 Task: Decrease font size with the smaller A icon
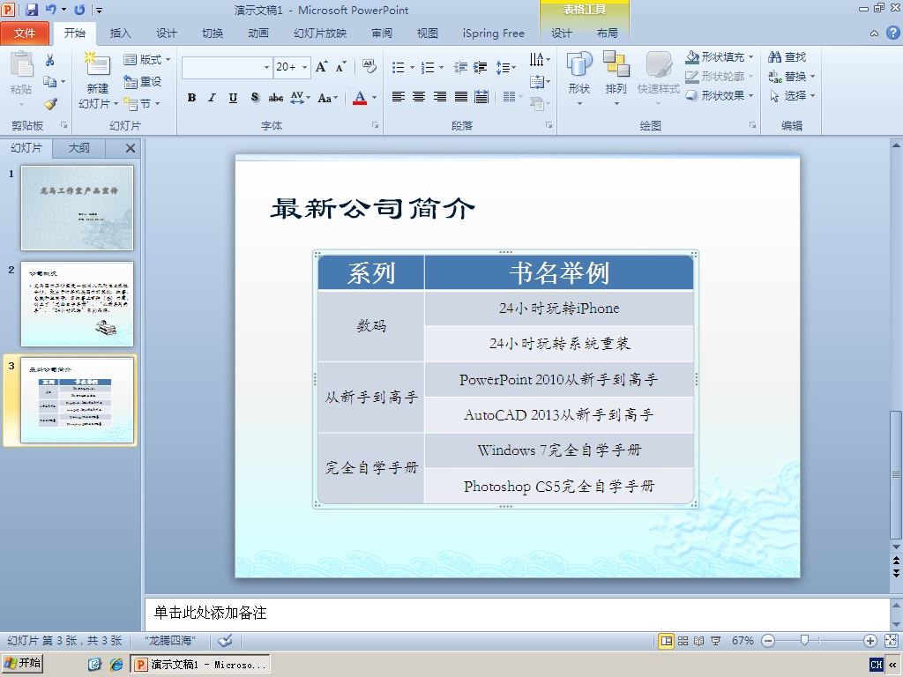341,67
